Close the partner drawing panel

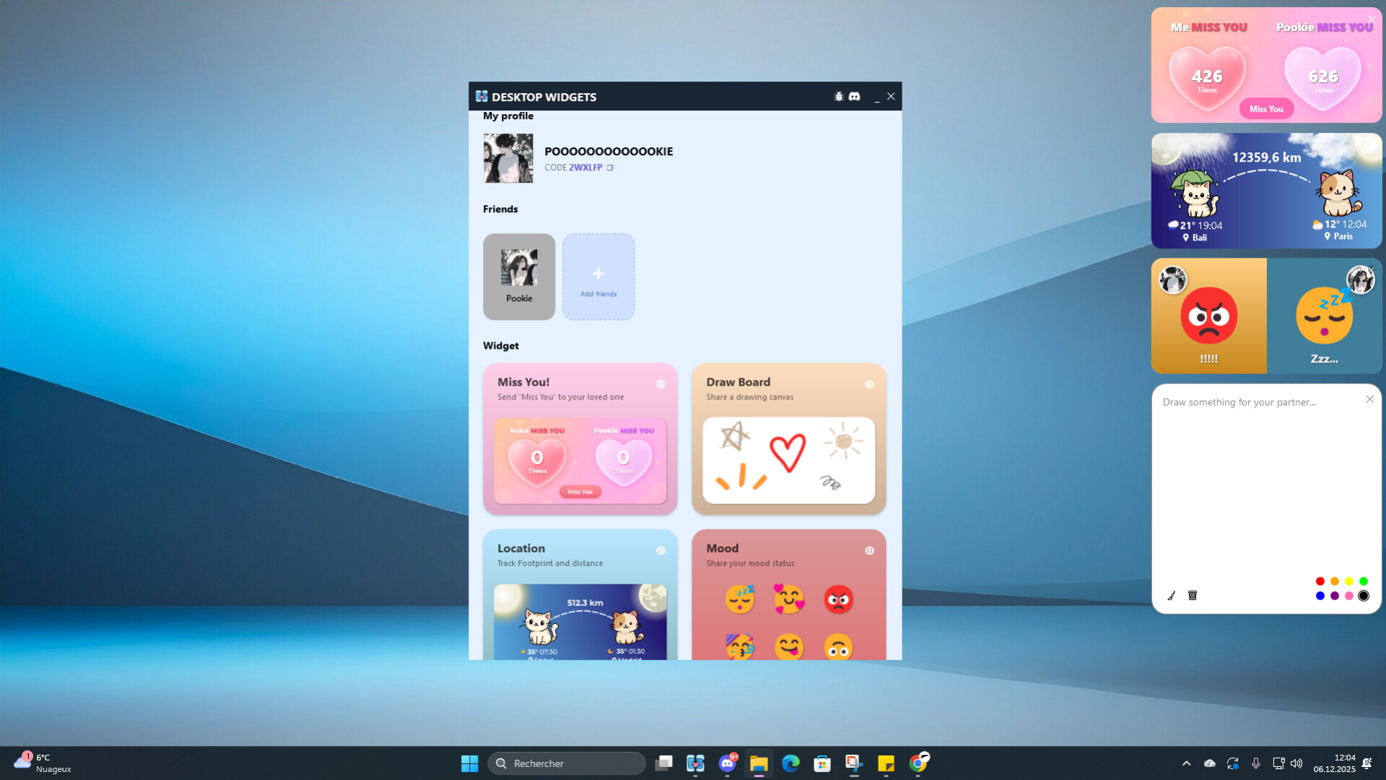[1370, 399]
